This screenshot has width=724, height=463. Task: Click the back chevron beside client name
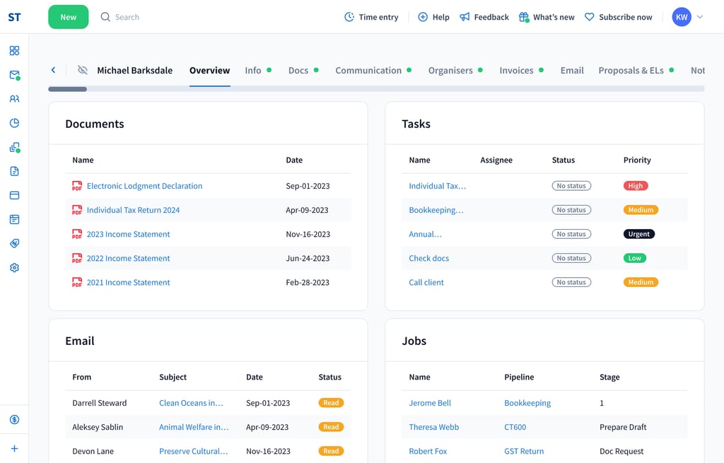[53, 70]
